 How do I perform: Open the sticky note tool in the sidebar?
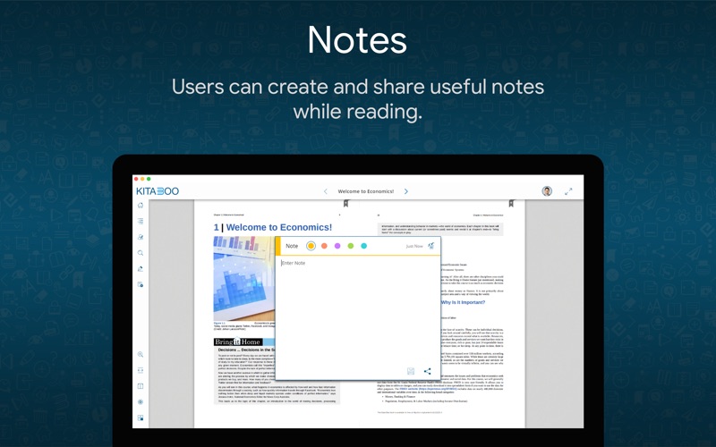141,284
